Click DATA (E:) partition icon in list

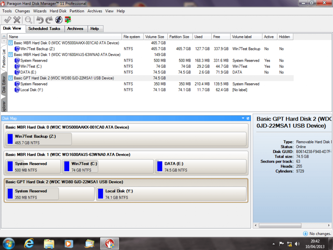pos(17,72)
